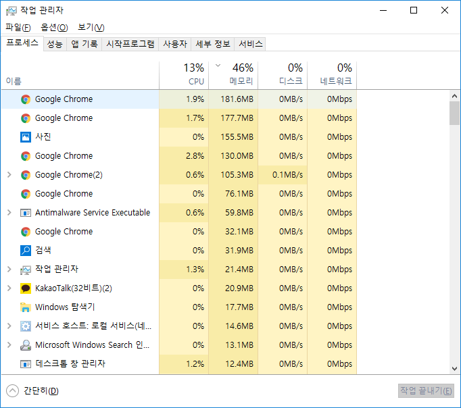Sort processes by the CPU column header

(195, 74)
